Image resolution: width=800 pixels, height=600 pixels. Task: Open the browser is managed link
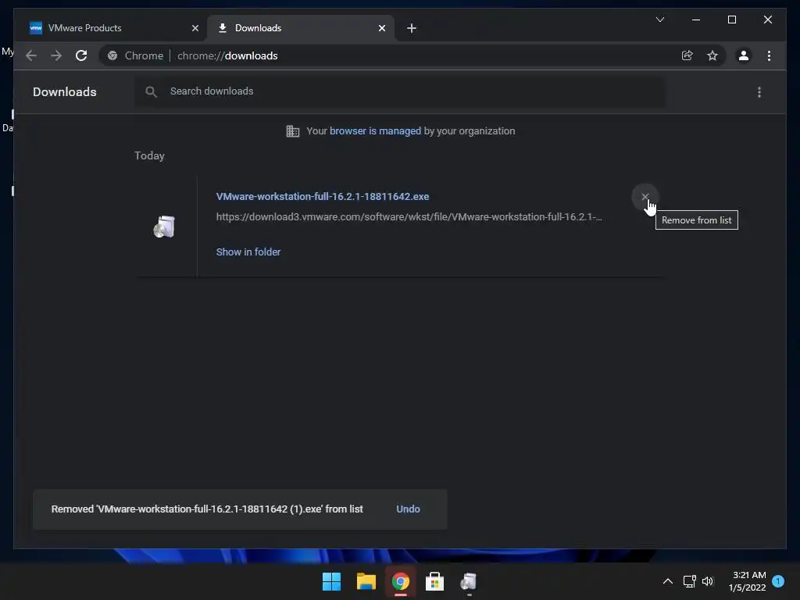pos(375,131)
